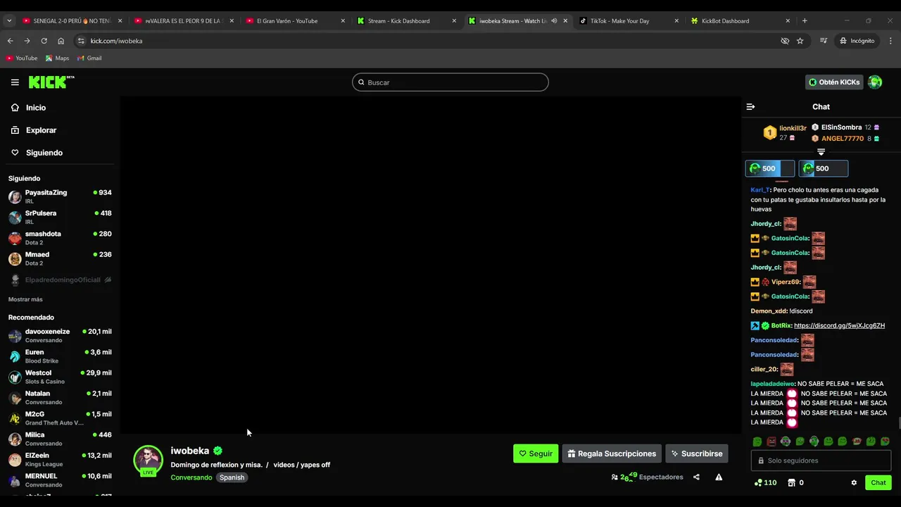Open smashdota Dota 2 channel
901x507 pixels.
(x=60, y=238)
